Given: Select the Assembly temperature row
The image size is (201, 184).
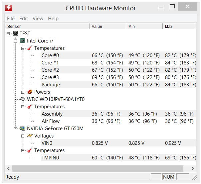Looking at the screenshot, I should (x=118, y=114).
